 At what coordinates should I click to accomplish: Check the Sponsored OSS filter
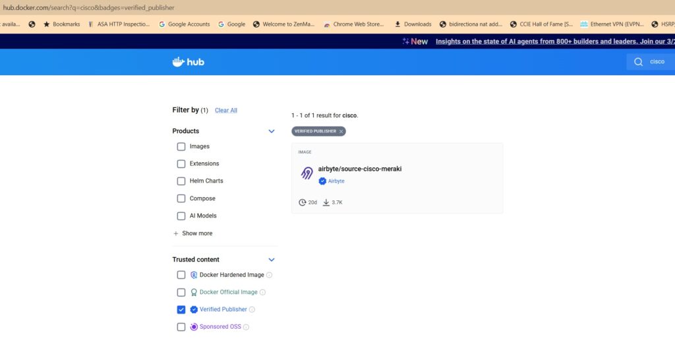click(181, 327)
